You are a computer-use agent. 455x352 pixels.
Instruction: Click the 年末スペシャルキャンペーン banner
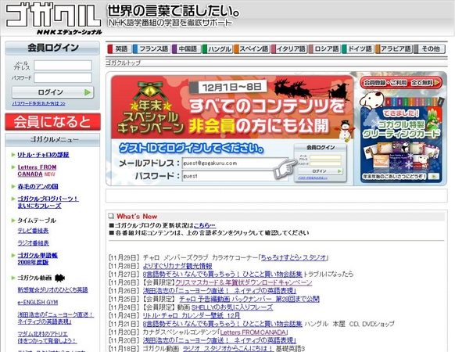coord(232,107)
